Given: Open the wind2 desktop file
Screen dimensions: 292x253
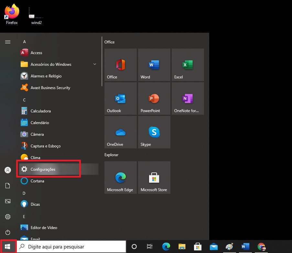Looking at the screenshot, I should click(x=36, y=16).
